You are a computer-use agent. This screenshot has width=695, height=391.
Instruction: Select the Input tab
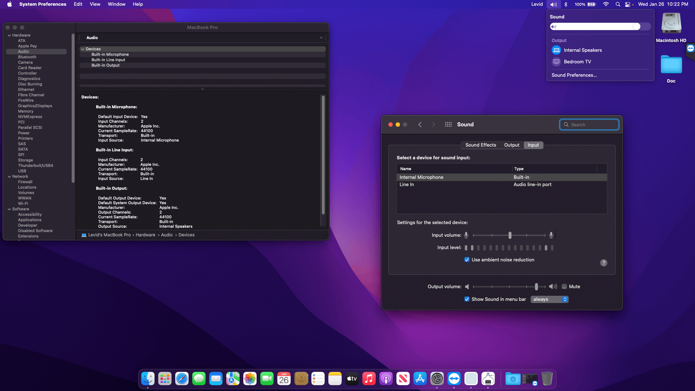(533, 145)
